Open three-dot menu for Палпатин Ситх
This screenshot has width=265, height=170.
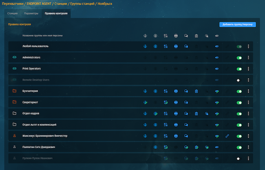click(x=248, y=147)
